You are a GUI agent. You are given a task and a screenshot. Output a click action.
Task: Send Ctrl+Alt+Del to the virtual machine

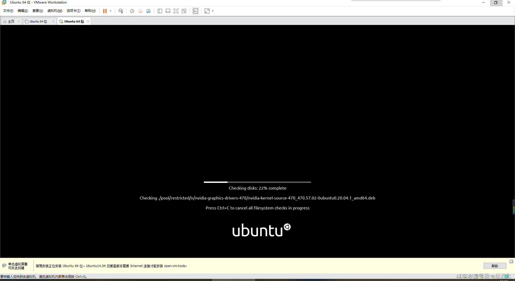click(x=121, y=11)
